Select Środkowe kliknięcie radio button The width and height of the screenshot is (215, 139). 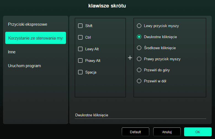point(139,48)
